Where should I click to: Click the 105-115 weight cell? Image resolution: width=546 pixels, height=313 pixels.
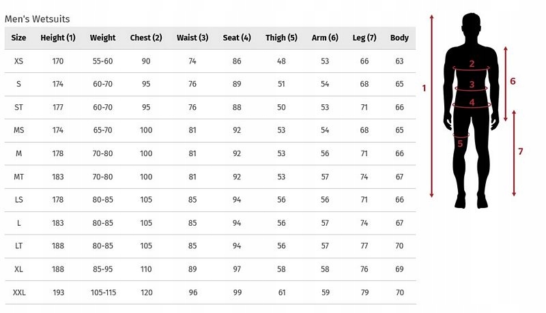pos(103,293)
